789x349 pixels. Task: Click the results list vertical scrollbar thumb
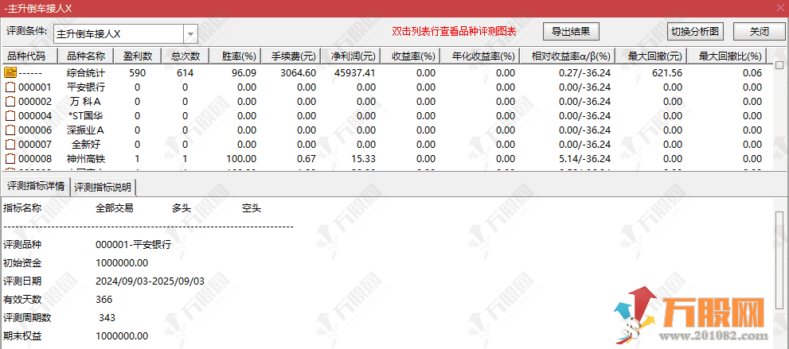(x=779, y=65)
